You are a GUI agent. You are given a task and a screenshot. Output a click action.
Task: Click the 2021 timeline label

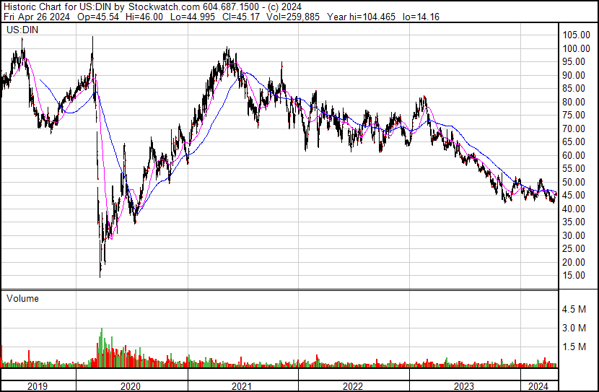[242, 386]
